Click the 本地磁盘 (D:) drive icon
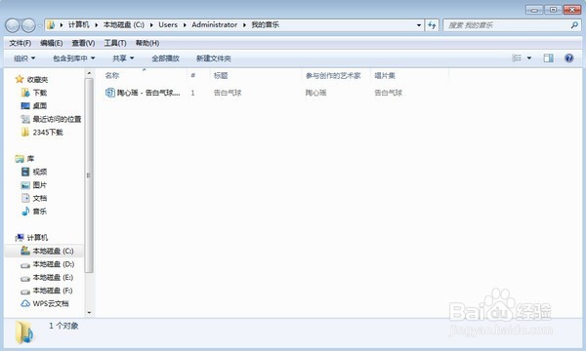Image resolution: width=586 pixels, height=351 pixels. coord(25,265)
